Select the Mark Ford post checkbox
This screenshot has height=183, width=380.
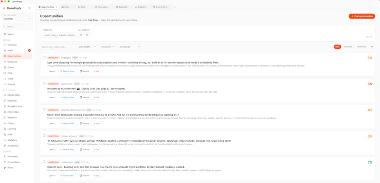click(x=44, y=110)
